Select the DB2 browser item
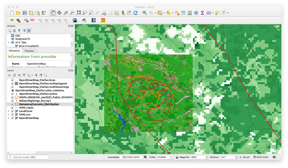This screenshot has width=288, height=168. (x=18, y=35)
